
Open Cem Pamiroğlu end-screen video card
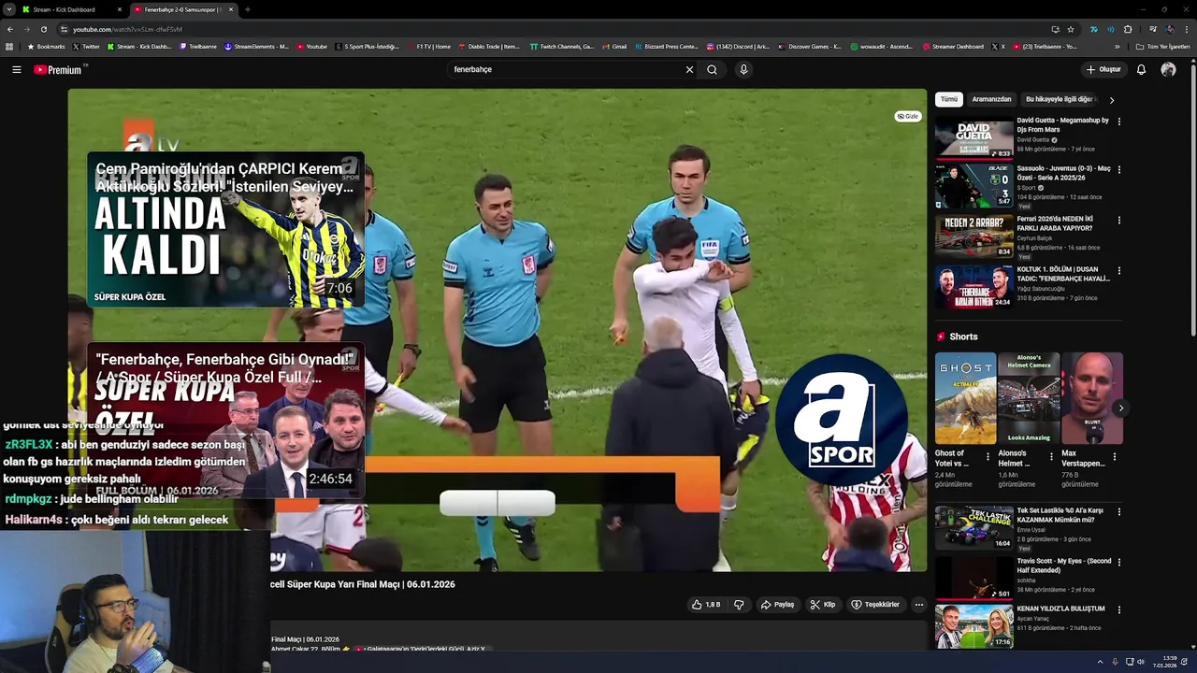pyautogui.click(x=225, y=230)
